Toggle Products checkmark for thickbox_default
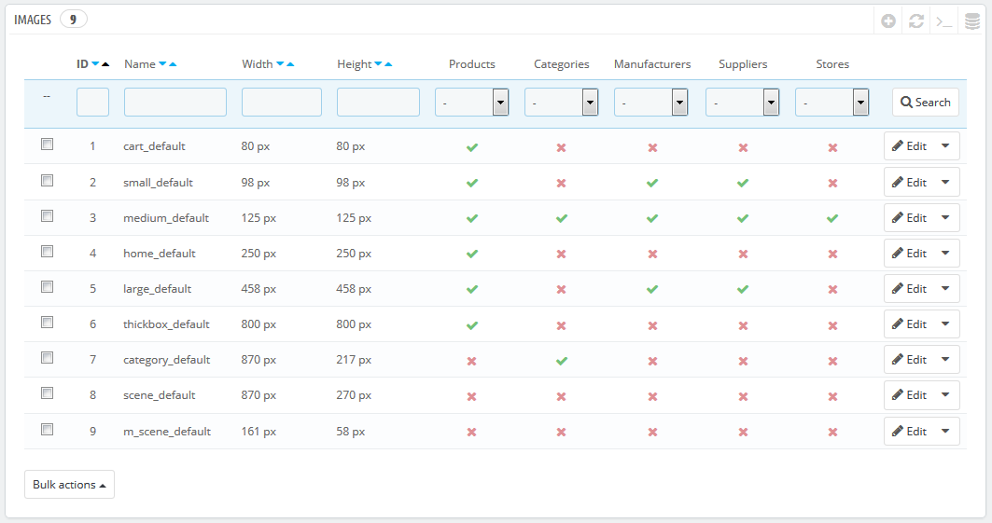The image size is (992, 523). point(472,325)
